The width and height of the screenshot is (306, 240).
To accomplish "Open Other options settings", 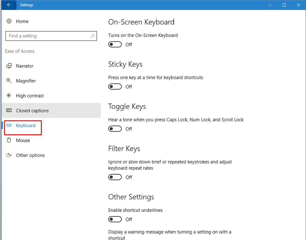I will click(x=30, y=155).
